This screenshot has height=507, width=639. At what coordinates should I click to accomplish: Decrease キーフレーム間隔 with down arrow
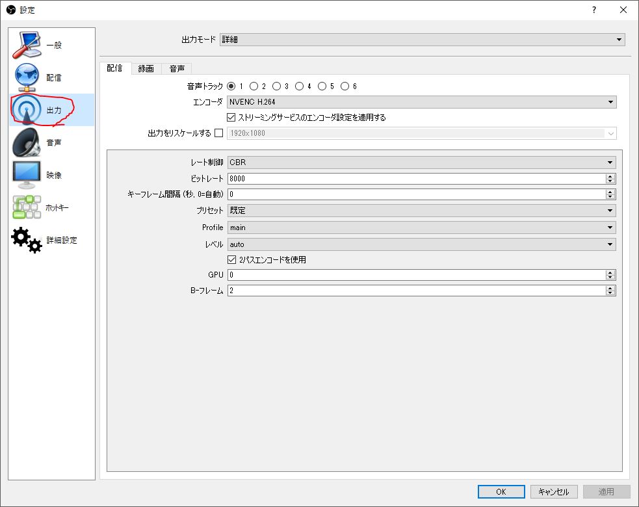[610, 197]
